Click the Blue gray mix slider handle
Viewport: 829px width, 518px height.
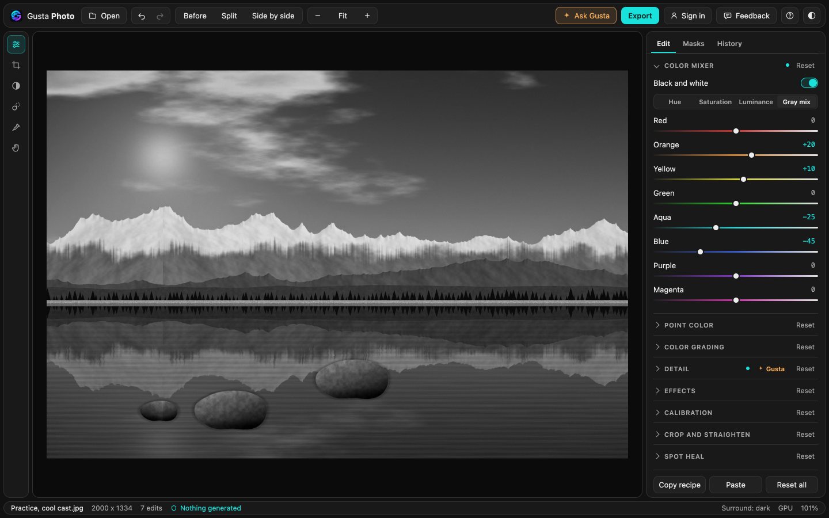coord(700,252)
